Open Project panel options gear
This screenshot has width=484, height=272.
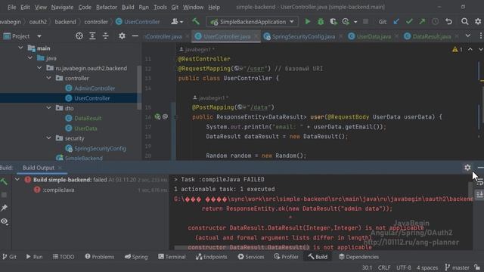[122, 36]
